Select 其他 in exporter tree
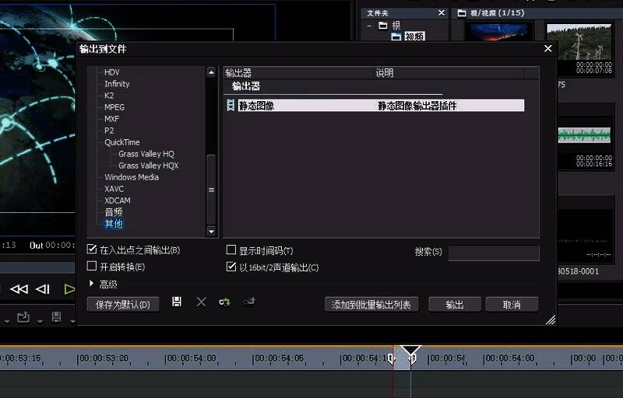 [114, 224]
